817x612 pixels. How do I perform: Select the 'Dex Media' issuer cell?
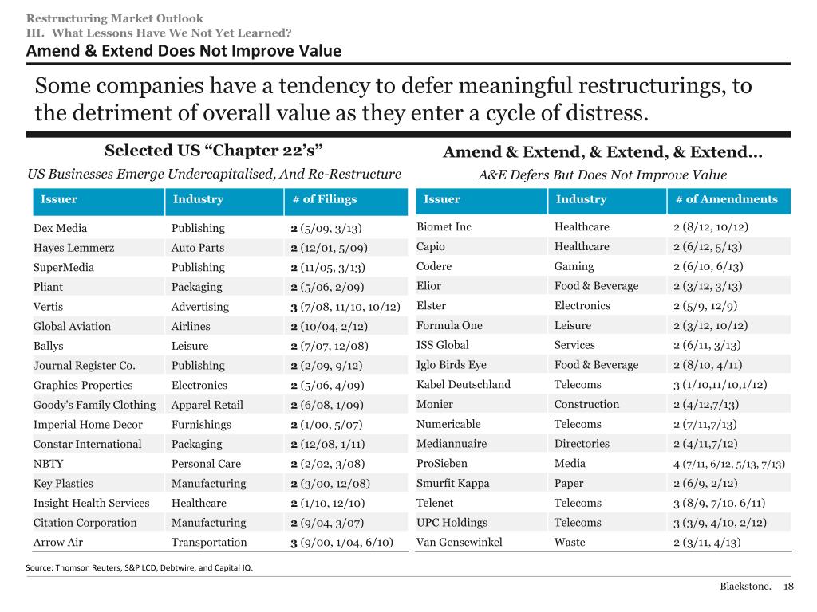tap(61, 228)
